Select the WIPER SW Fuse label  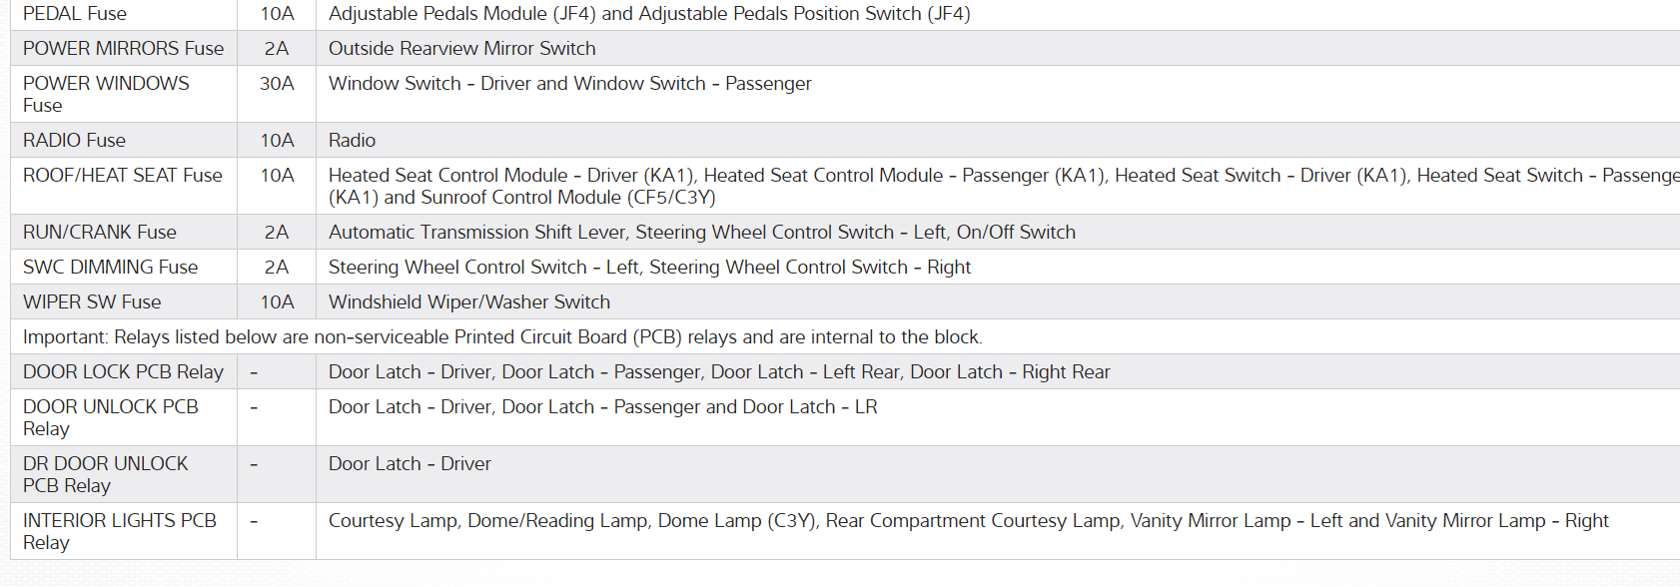92,302
